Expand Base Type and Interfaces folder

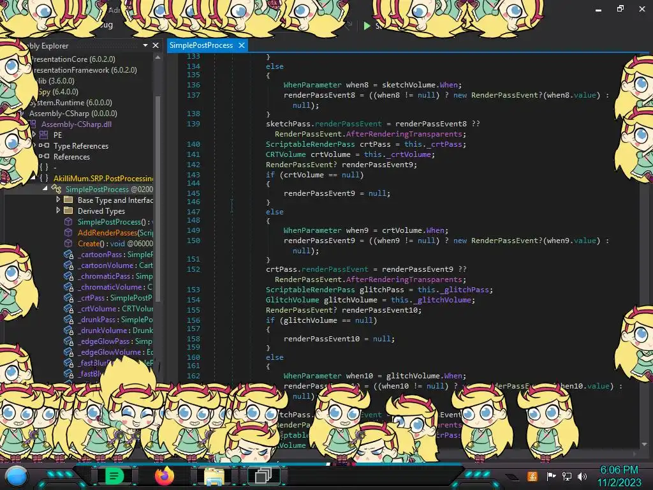click(58, 200)
